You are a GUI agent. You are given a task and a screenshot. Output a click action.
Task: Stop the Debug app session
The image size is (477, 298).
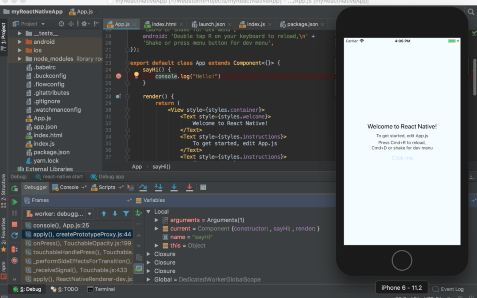(15, 224)
